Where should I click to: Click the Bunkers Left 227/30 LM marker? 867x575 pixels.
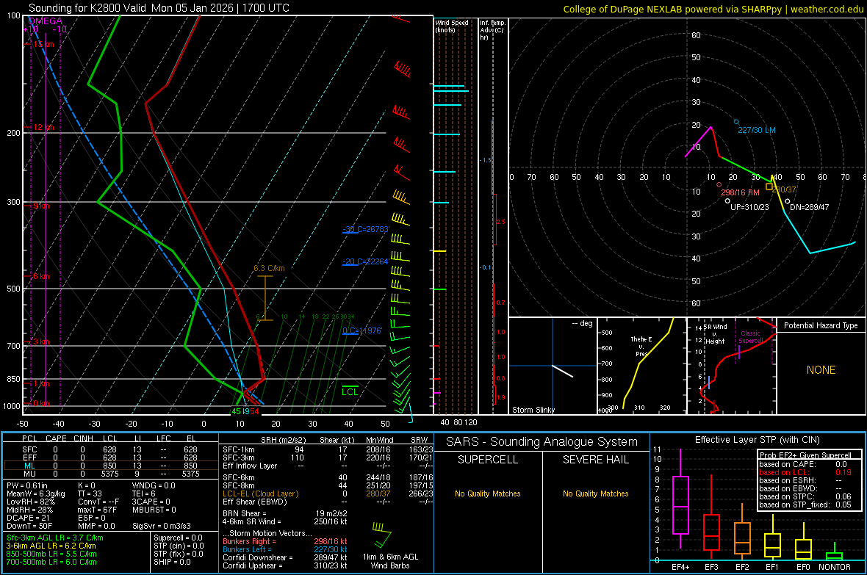pyautogui.click(x=736, y=122)
